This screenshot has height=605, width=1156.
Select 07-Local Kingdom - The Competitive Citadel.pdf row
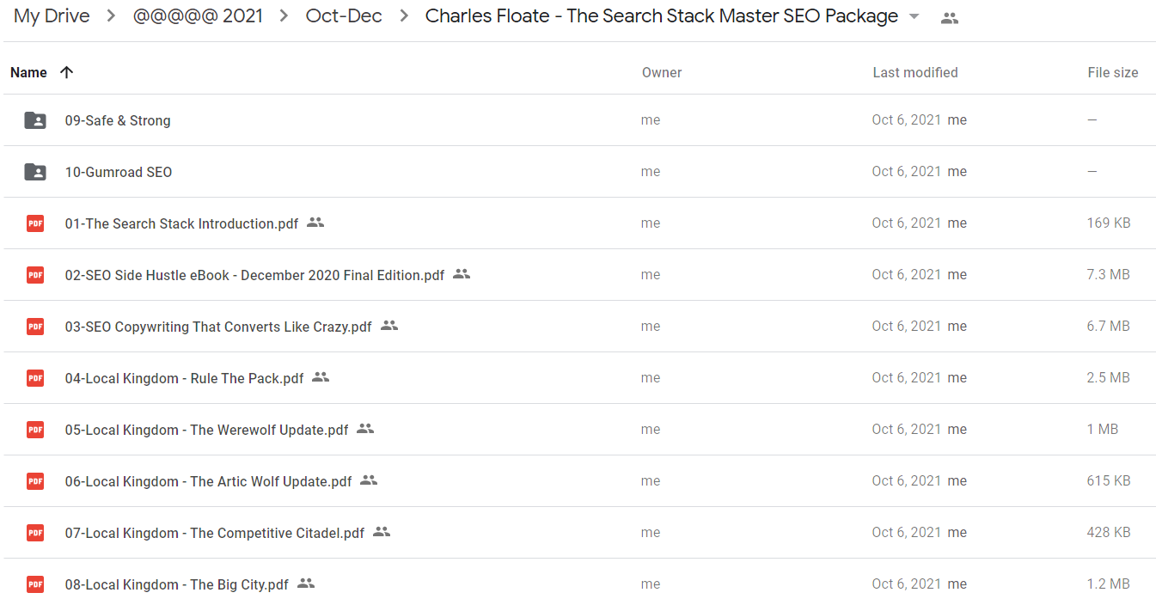pos(578,533)
